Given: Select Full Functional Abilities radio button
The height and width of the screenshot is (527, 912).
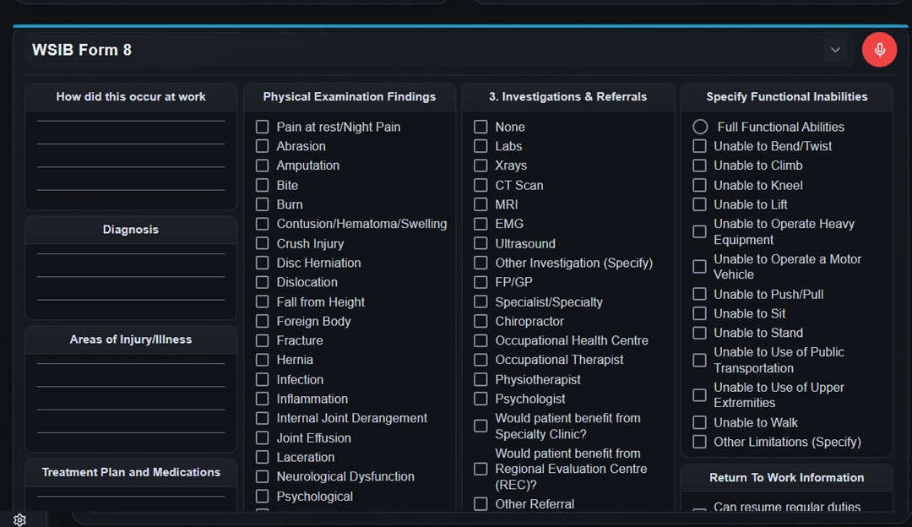Looking at the screenshot, I should click(700, 127).
